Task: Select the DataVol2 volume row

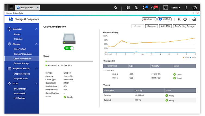Action: pos(150,100)
